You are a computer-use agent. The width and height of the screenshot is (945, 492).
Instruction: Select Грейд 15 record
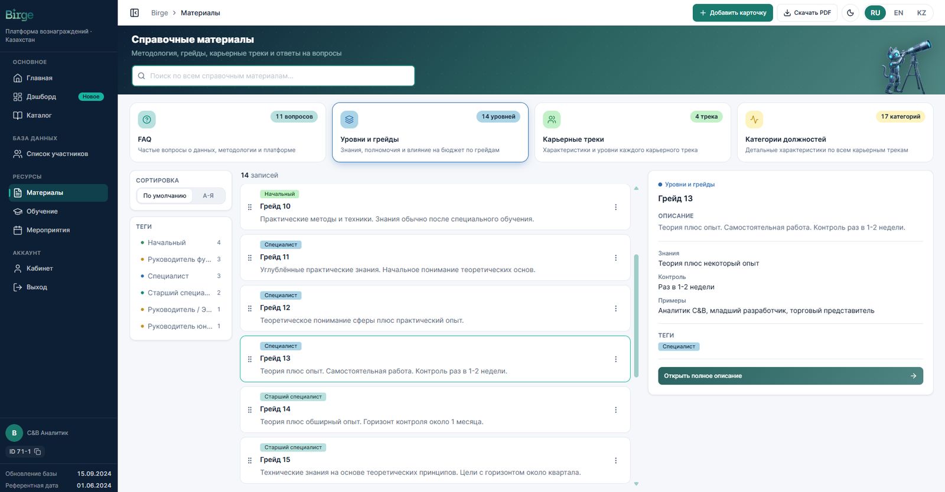[435, 461]
